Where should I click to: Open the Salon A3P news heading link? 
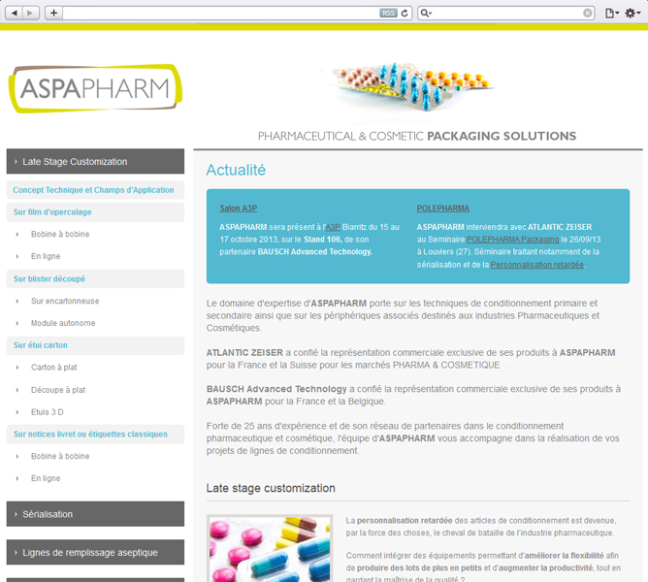pyautogui.click(x=238, y=209)
